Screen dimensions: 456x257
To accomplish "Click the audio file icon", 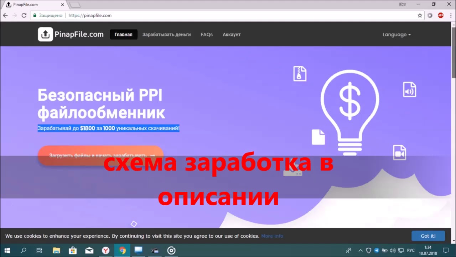I will coord(409,90).
